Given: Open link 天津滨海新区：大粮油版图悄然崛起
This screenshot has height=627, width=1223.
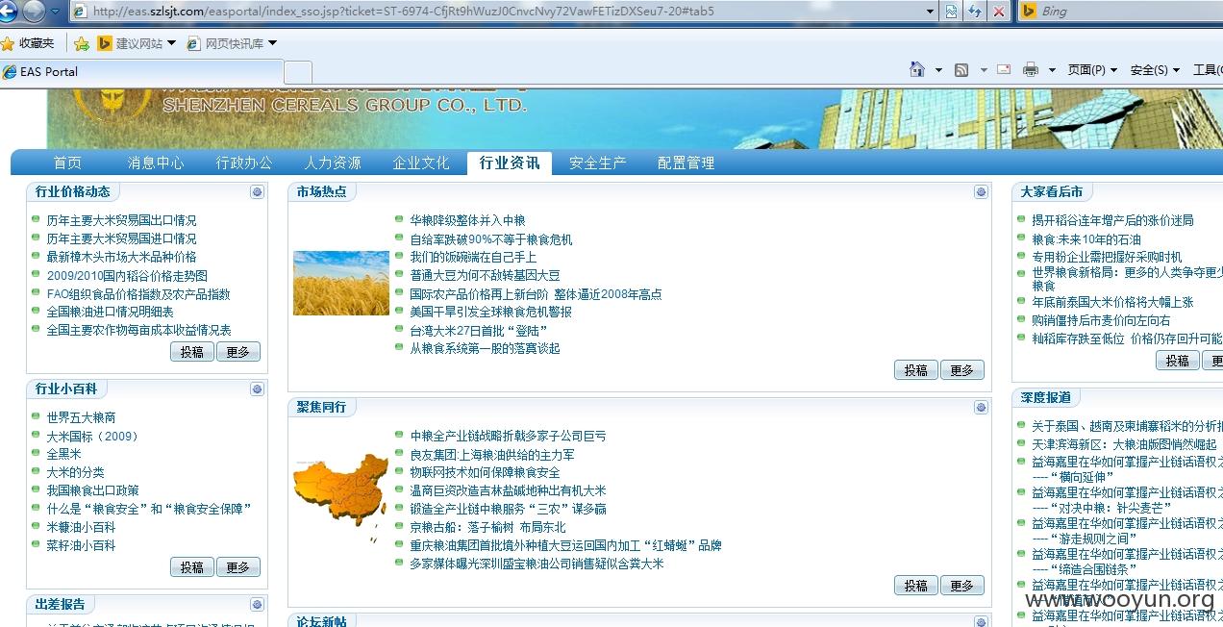Looking at the screenshot, I should [1124, 444].
